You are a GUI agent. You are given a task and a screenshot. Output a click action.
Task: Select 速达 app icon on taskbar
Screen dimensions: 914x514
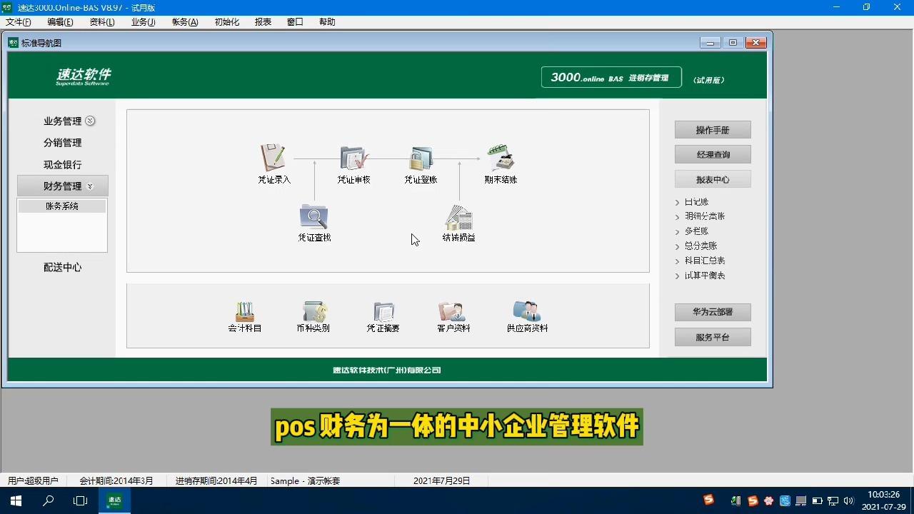click(114, 500)
